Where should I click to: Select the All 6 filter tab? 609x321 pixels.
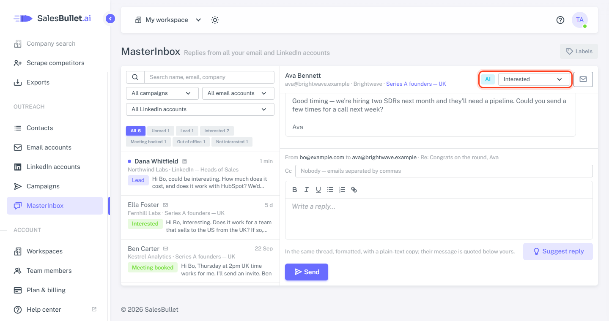(x=136, y=131)
